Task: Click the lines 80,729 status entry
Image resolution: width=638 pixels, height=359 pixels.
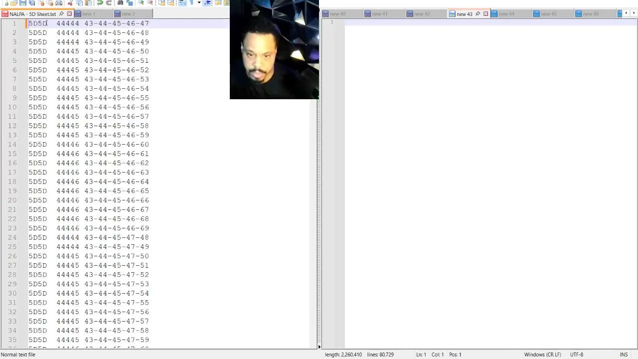Action: coord(380,355)
